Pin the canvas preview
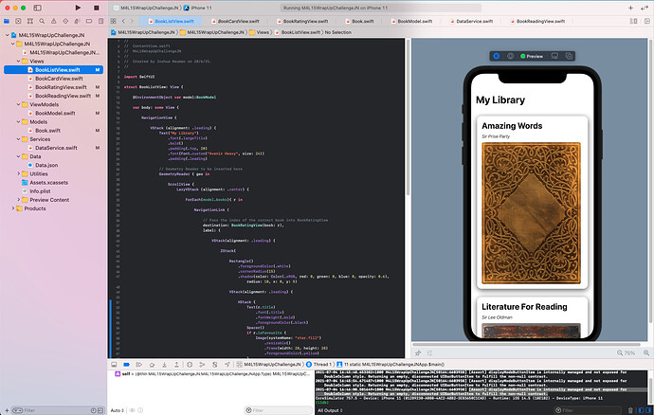Viewport: 654px width, 415px height. click(x=418, y=352)
